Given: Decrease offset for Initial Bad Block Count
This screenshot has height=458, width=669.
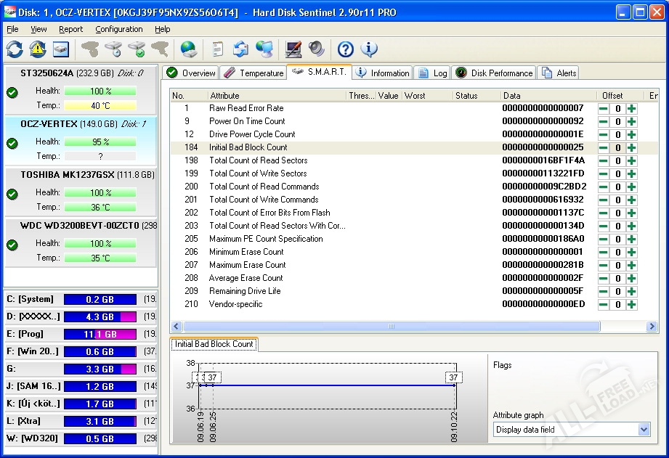Looking at the screenshot, I should tap(604, 147).
